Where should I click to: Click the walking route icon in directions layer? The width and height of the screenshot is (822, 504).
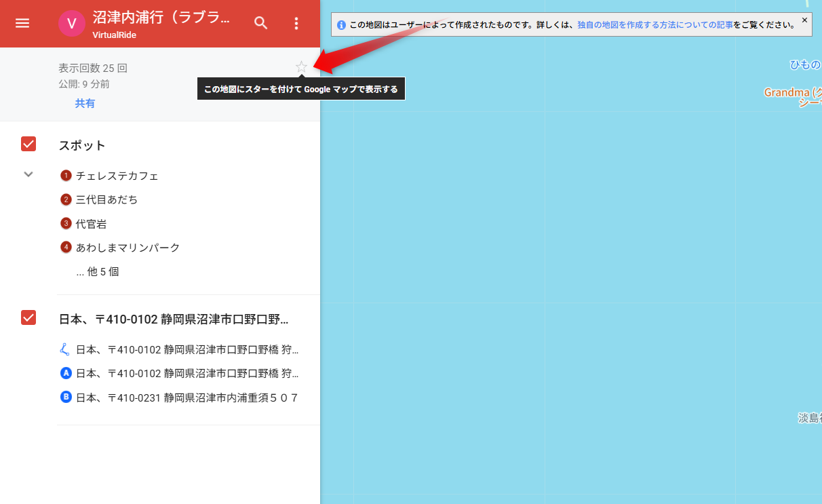click(65, 349)
